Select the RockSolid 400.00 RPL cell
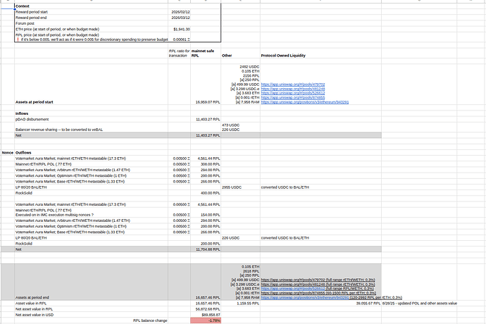The image size is (486, 324). click(206, 193)
